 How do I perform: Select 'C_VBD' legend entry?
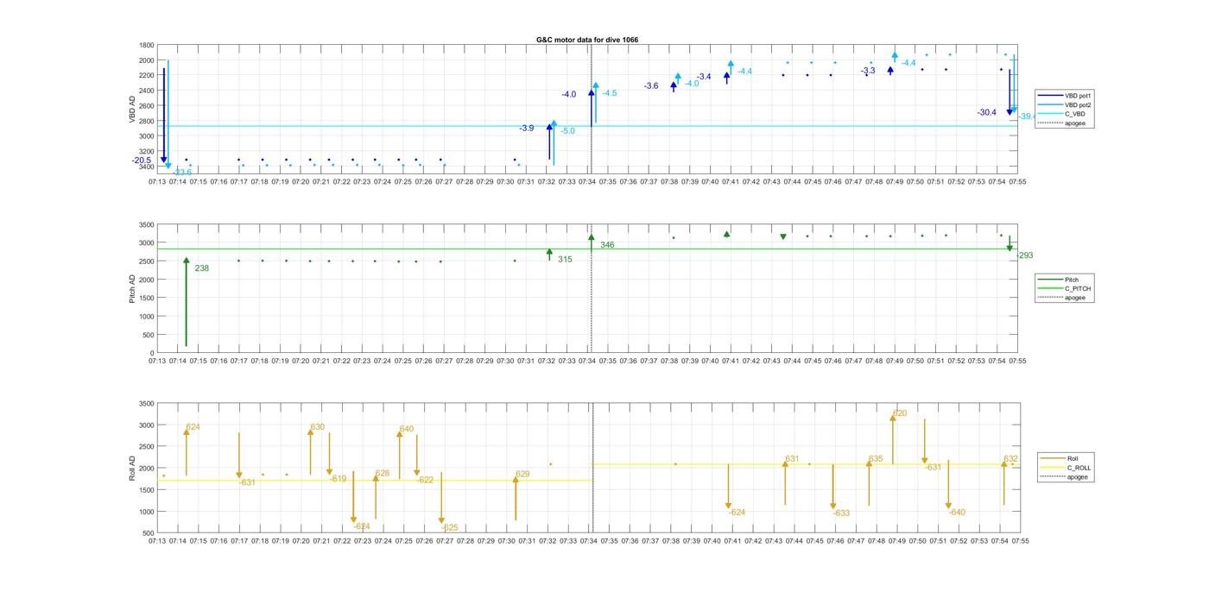pos(1063,114)
